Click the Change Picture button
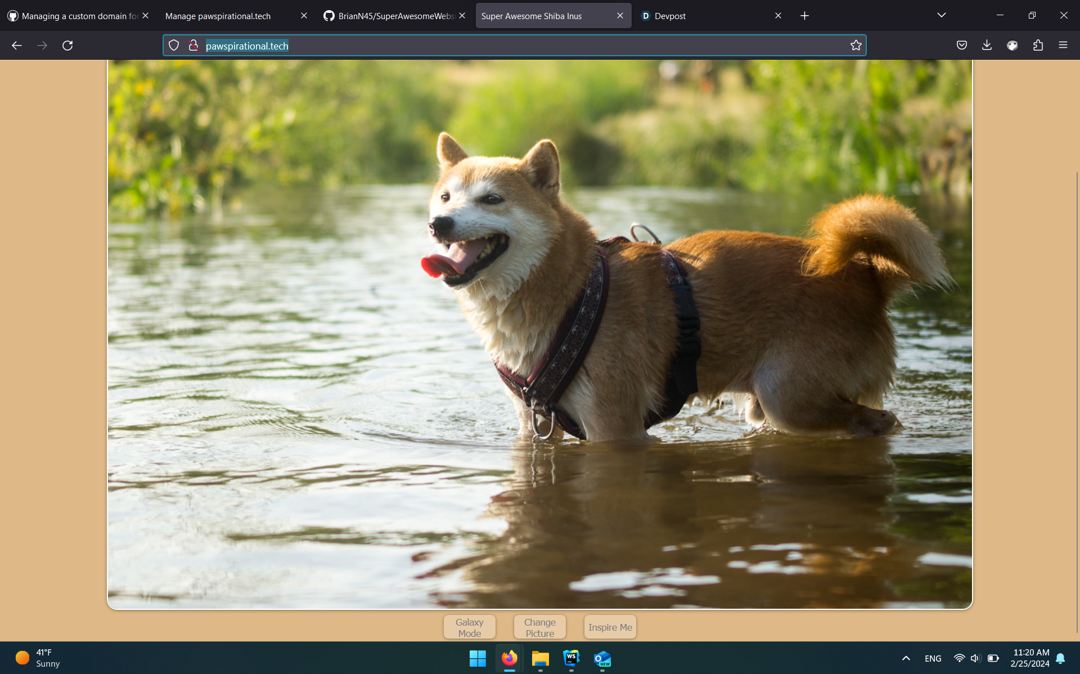Viewport: 1080px width, 674px height. (x=539, y=627)
